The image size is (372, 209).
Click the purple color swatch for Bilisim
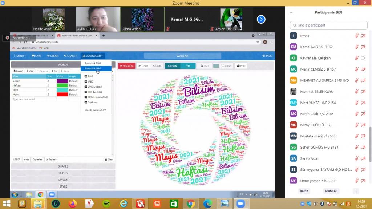pyautogui.click(x=62, y=81)
